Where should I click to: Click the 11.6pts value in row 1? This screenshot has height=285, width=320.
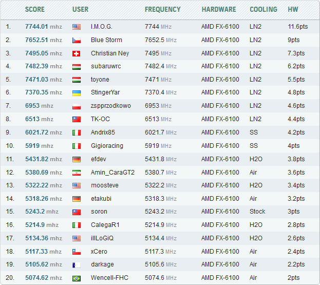(x=297, y=27)
